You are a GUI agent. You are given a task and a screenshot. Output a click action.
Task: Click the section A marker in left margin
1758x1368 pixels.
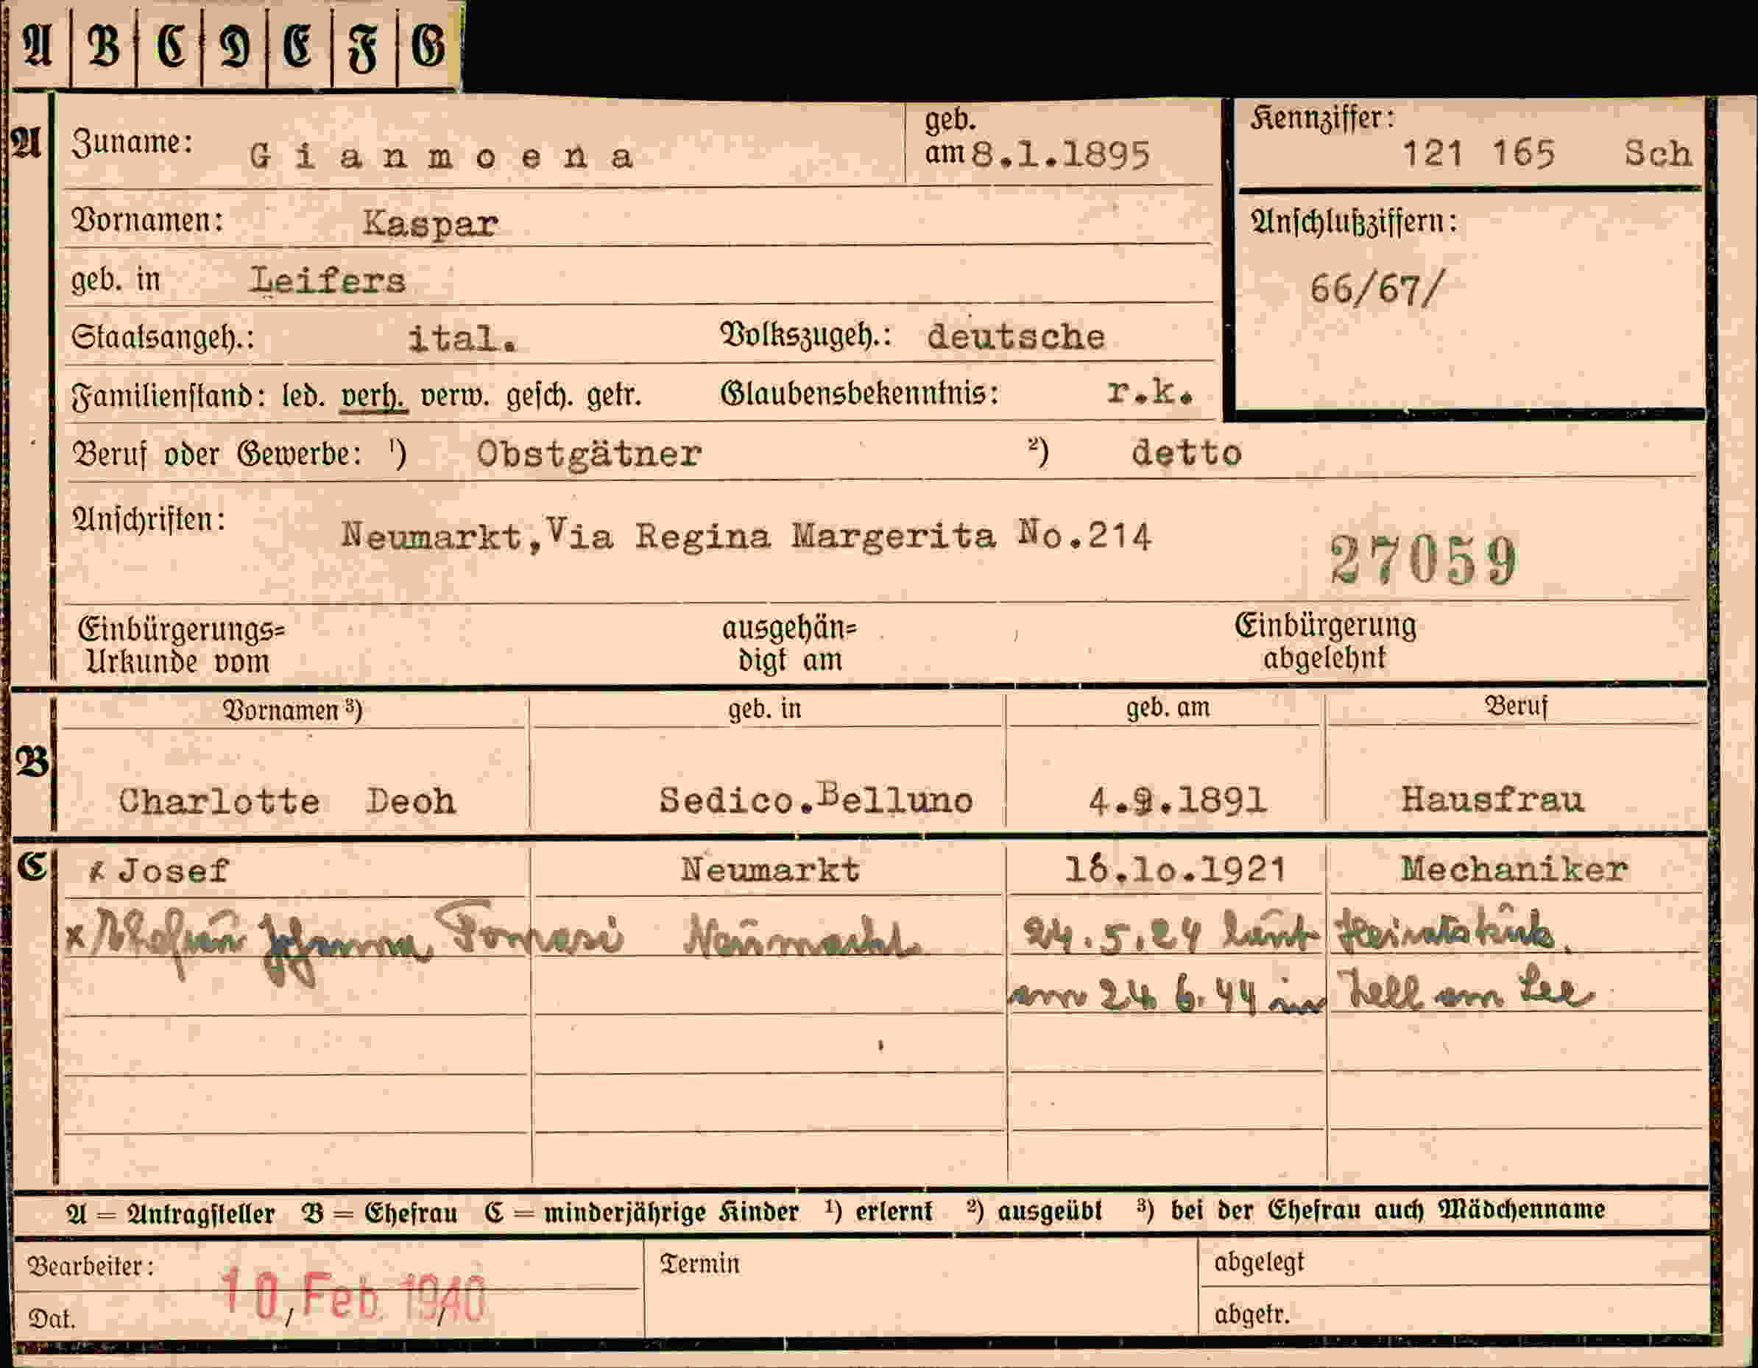point(27,144)
